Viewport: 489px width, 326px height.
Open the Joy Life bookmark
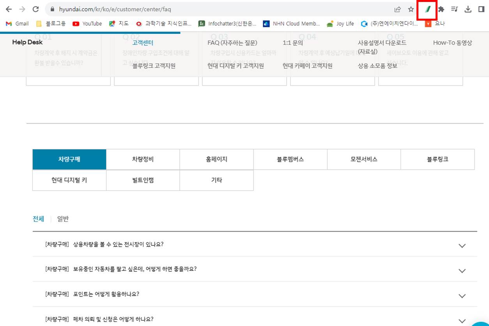click(340, 24)
